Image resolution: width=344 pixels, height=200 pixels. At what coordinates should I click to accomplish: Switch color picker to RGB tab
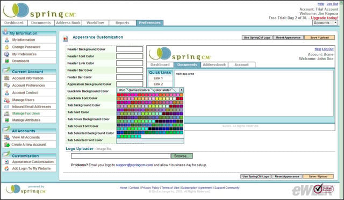click(122, 90)
